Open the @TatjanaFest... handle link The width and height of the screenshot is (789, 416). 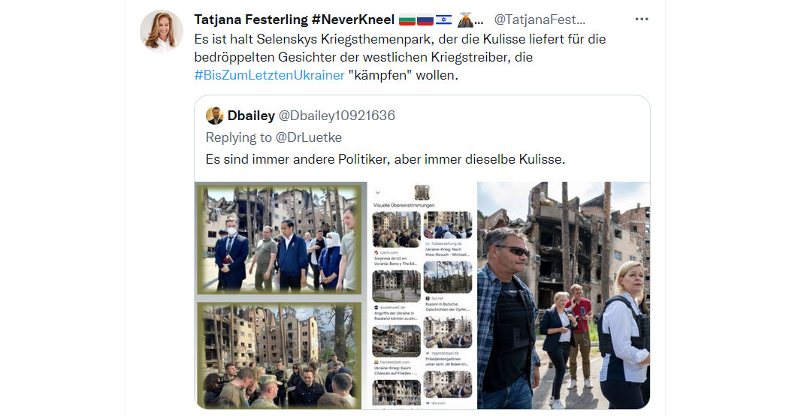point(540,20)
